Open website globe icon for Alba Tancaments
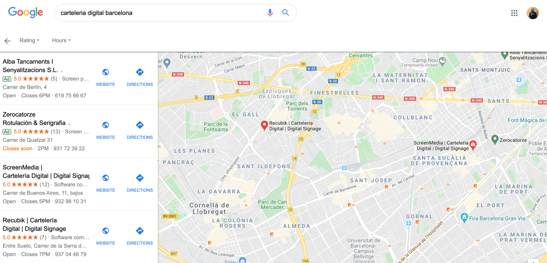The width and height of the screenshot is (547, 263). pos(106,72)
